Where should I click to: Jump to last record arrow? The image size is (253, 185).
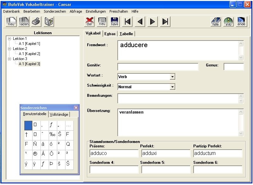click(165, 22)
